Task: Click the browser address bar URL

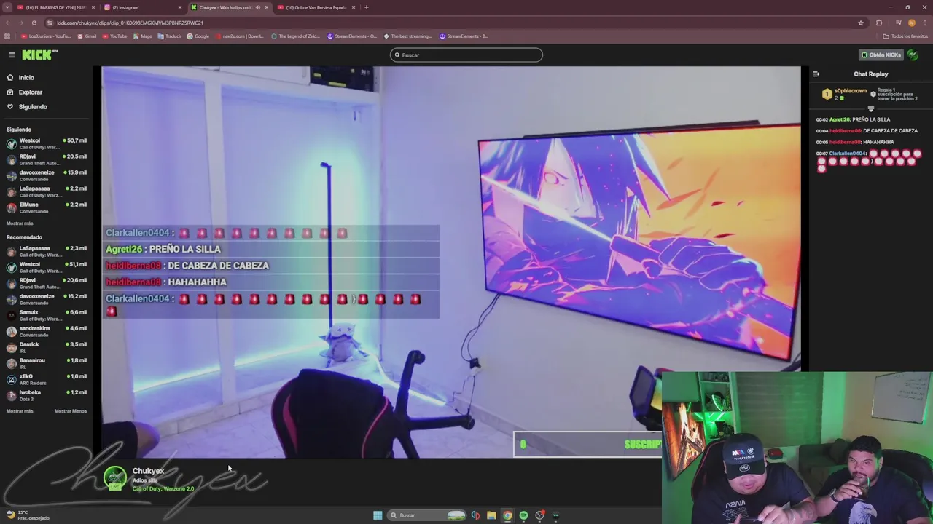Action: 130,23
